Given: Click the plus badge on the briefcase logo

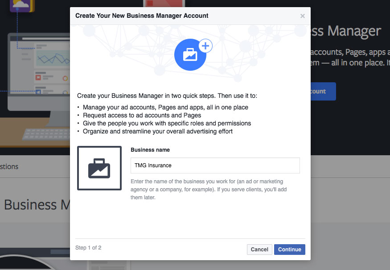Looking at the screenshot, I should 205,45.
